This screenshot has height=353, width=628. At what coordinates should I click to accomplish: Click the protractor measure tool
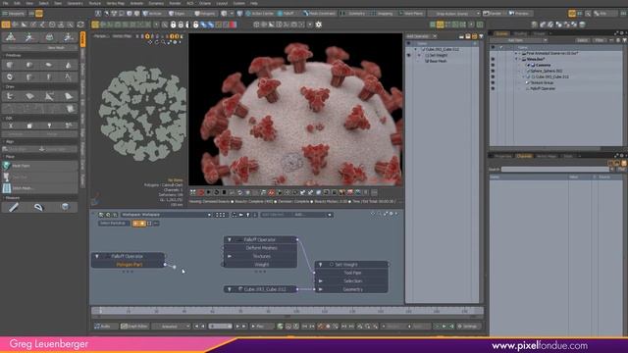tap(38, 207)
